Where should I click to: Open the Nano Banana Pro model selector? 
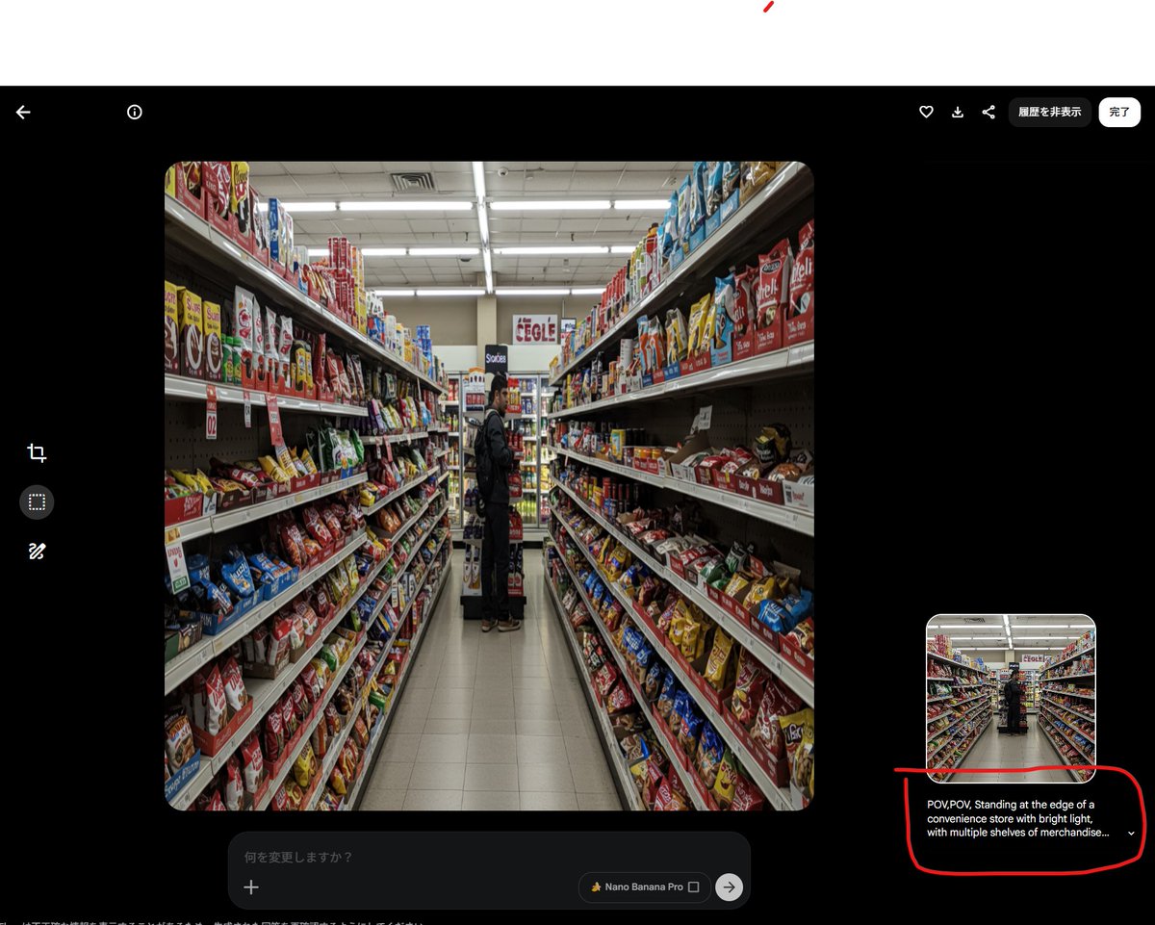tap(644, 887)
